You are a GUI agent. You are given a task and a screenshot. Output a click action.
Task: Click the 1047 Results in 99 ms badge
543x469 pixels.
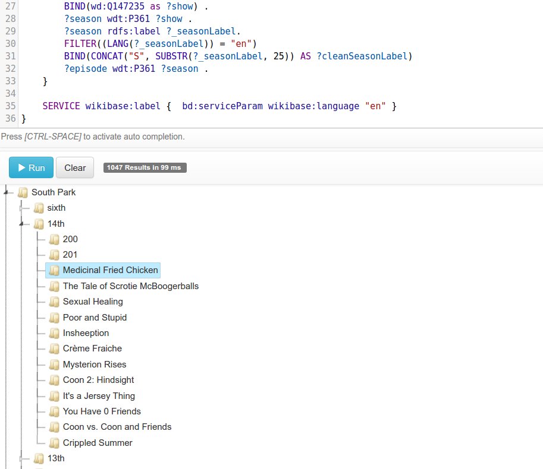[145, 167]
